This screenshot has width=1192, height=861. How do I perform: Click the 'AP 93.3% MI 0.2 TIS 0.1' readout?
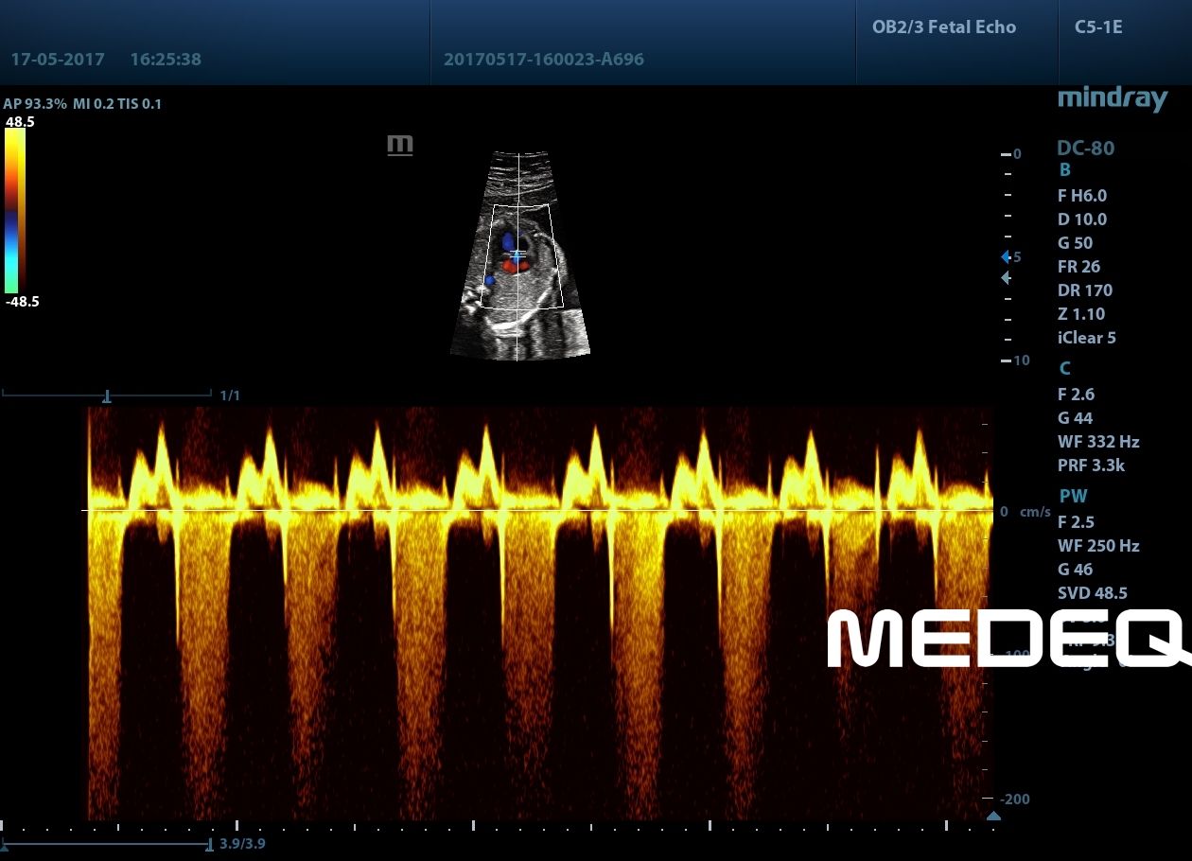(x=82, y=104)
